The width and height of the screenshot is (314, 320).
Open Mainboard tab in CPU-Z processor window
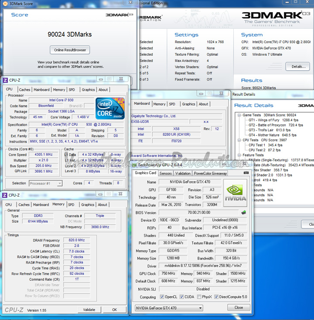[42, 90]
